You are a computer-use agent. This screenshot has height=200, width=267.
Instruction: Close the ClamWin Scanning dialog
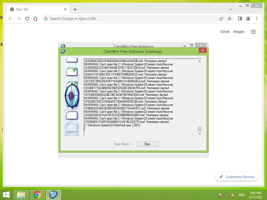coord(203,50)
